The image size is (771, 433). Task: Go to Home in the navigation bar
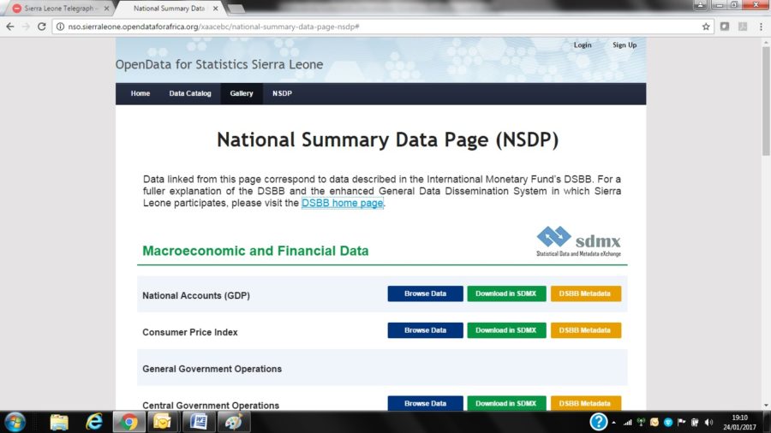(x=140, y=93)
